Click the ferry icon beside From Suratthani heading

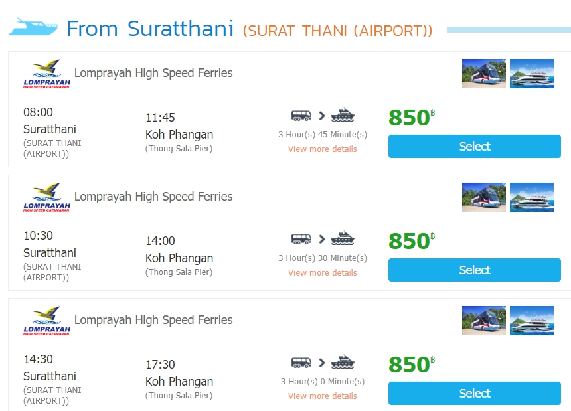pyautogui.click(x=33, y=27)
